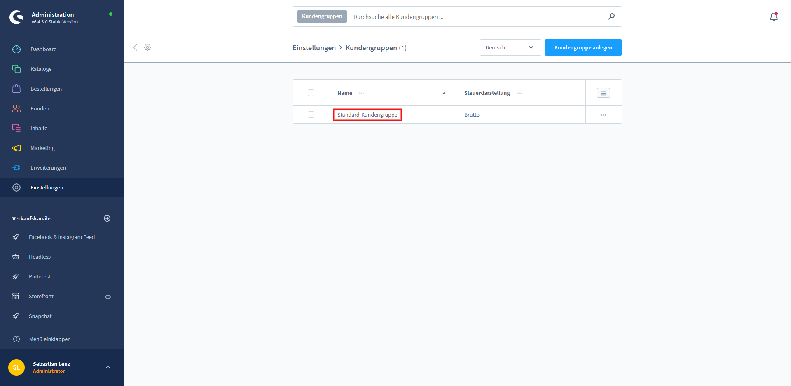Open the Dashboard icon in sidebar
Viewport: 791px width, 386px height.
(x=16, y=49)
